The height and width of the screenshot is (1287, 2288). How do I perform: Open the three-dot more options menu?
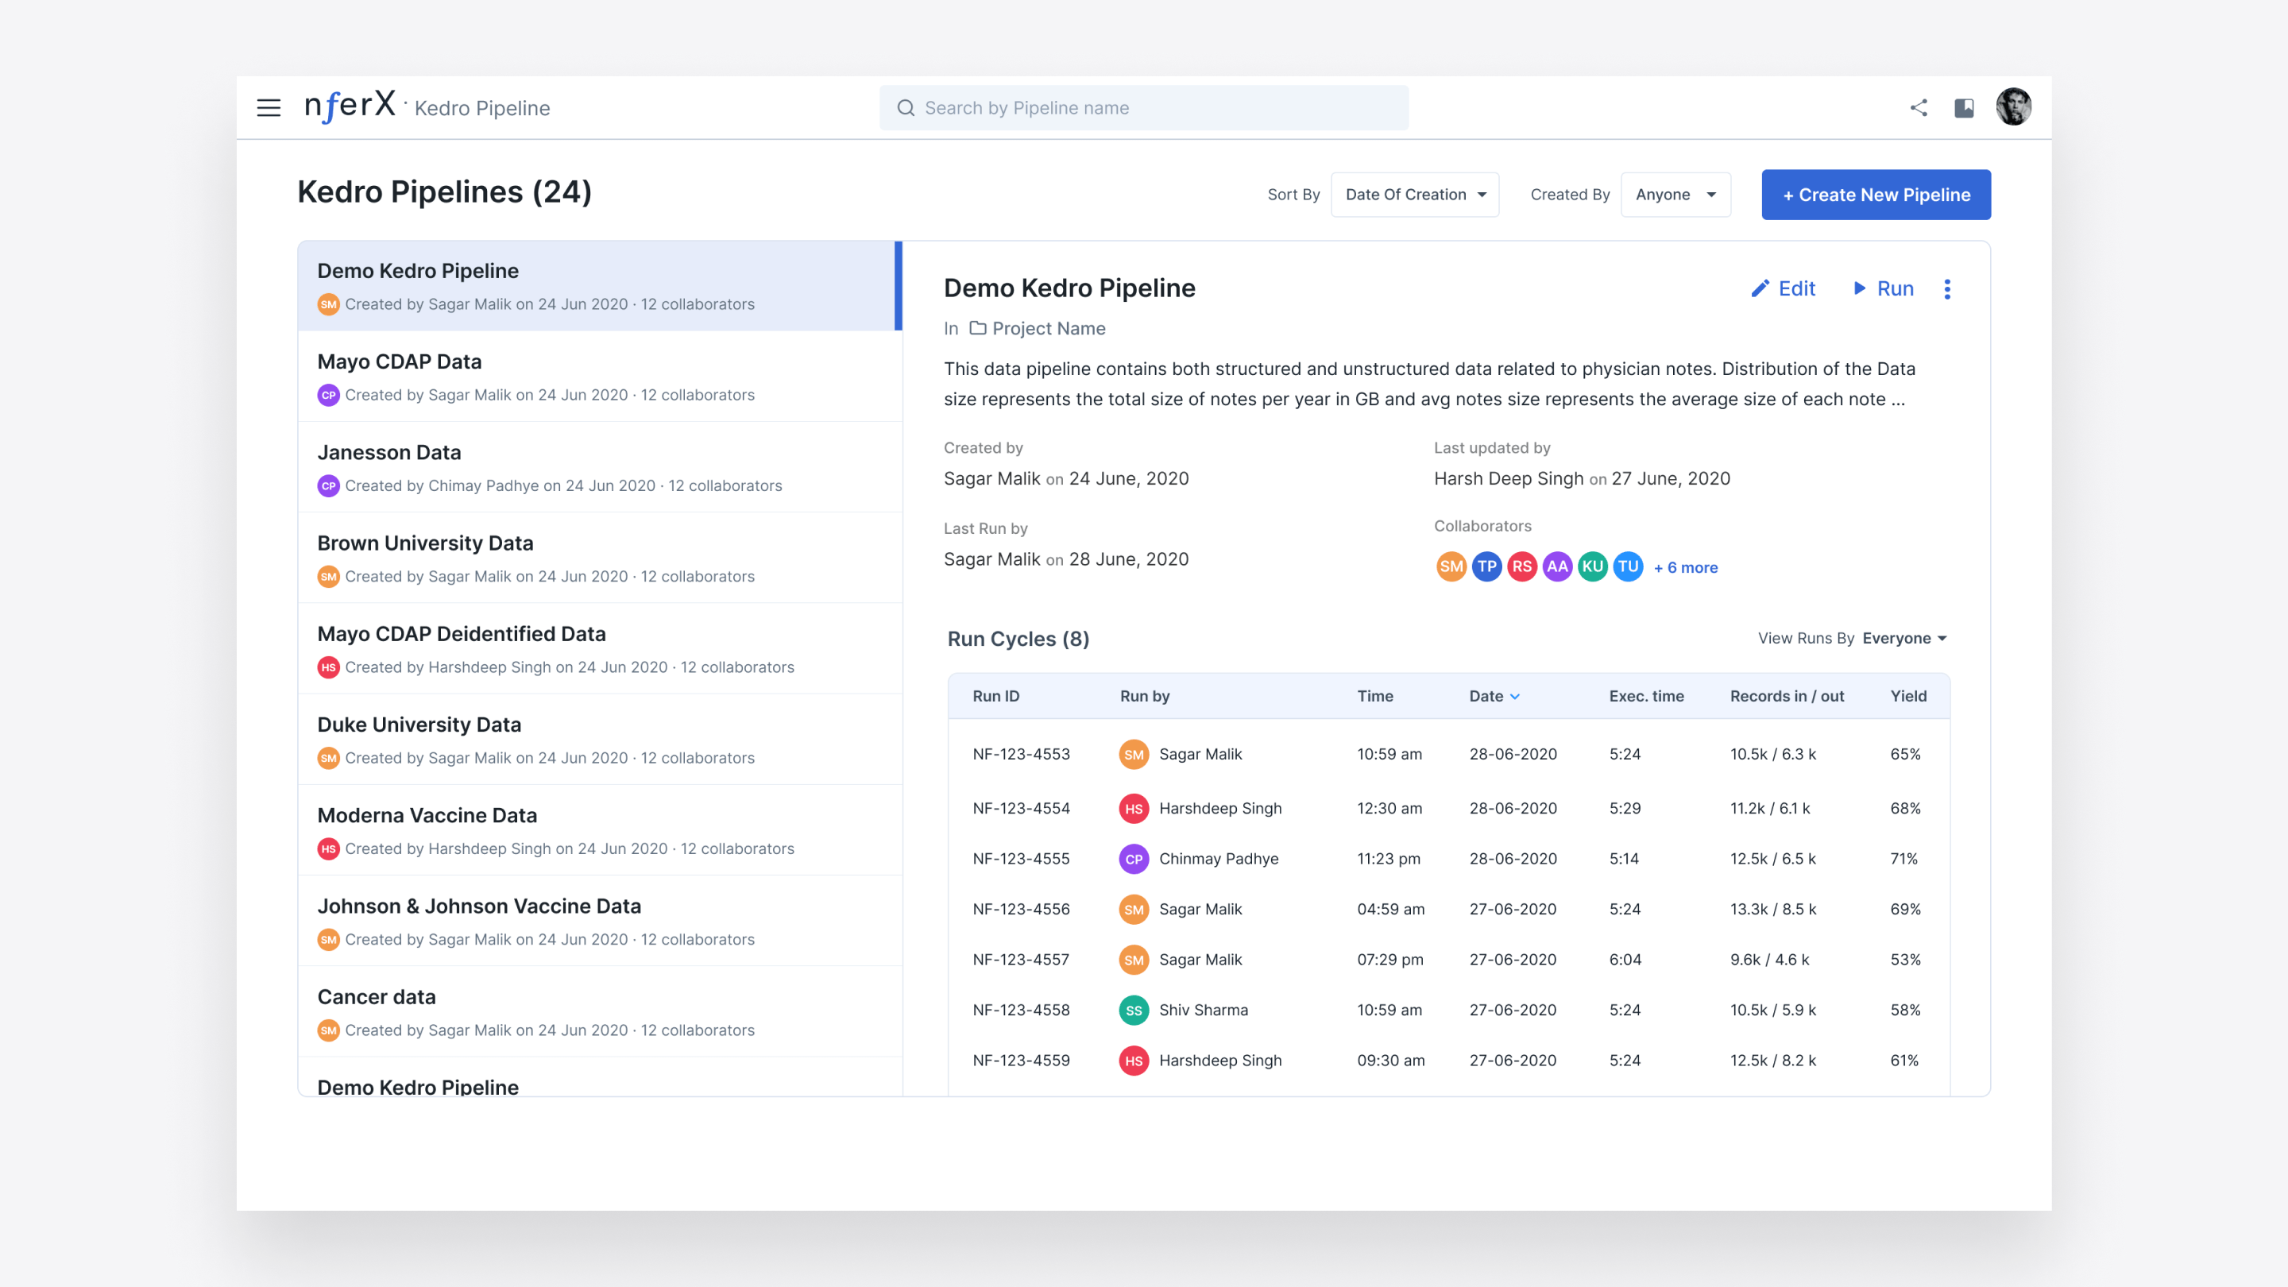1947,288
